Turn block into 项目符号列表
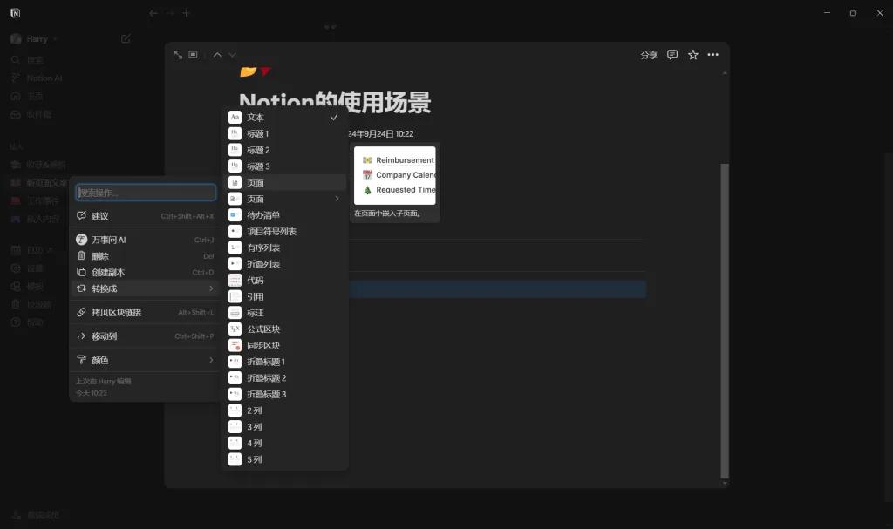 (283, 231)
